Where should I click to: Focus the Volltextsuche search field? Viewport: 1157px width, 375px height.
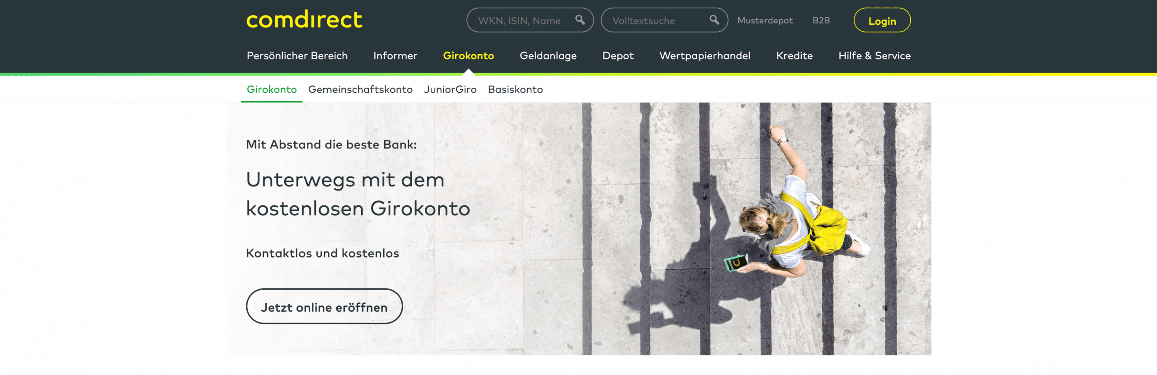coord(664,20)
